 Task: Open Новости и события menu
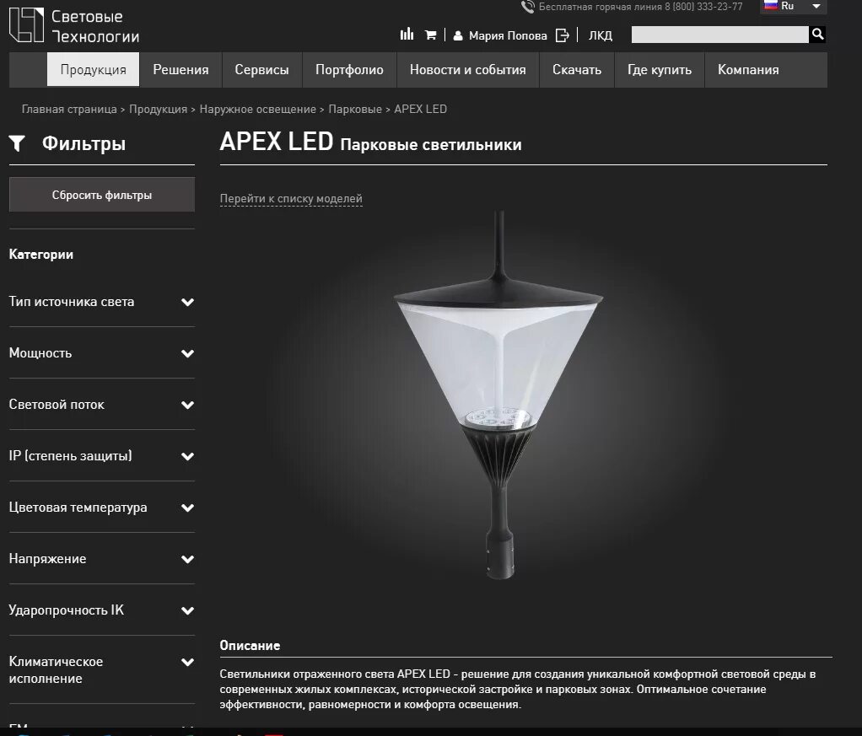pos(468,70)
